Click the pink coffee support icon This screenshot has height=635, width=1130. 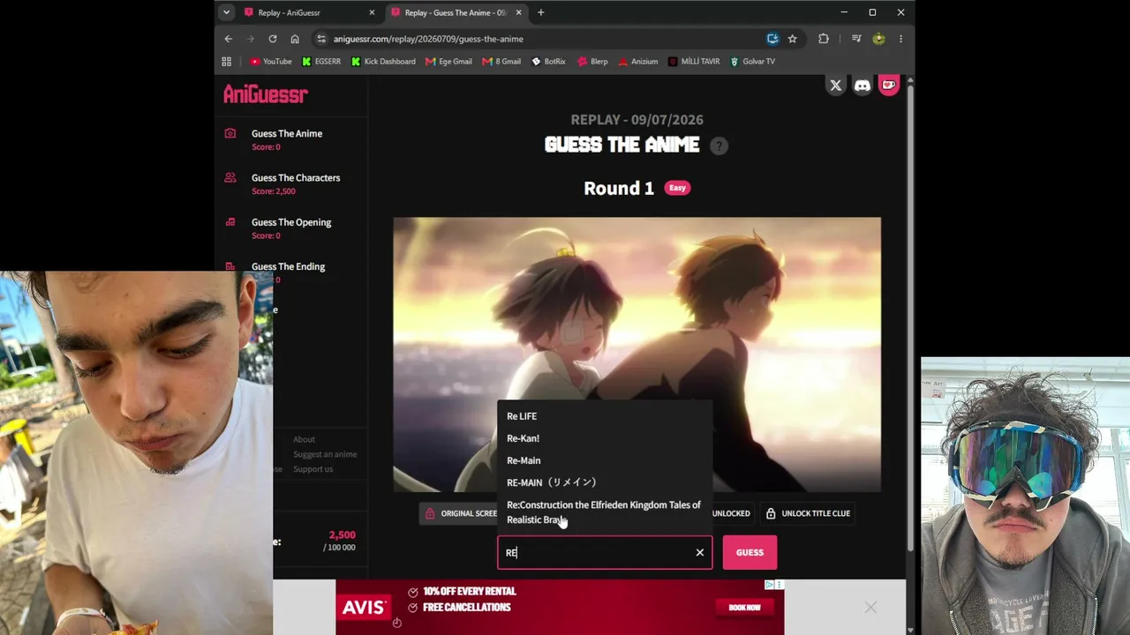pyautogui.click(x=889, y=86)
